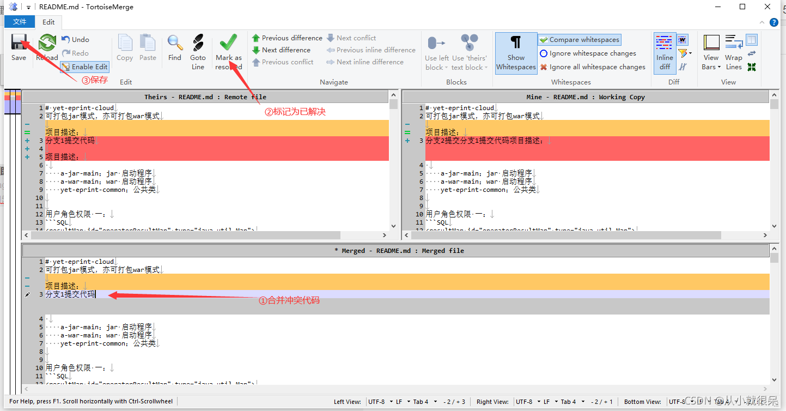Go to Previous conflict
The image size is (786, 411).
point(283,62)
